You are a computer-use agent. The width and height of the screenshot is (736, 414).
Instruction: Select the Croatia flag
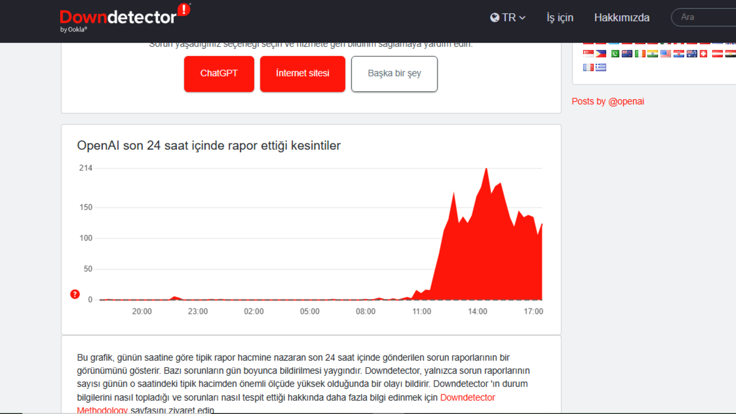click(678, 54)
